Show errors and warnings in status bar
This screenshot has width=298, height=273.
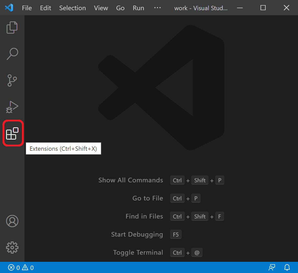(21, 267)
